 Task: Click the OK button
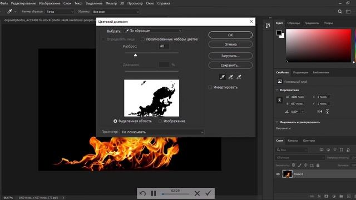point(230,35)
